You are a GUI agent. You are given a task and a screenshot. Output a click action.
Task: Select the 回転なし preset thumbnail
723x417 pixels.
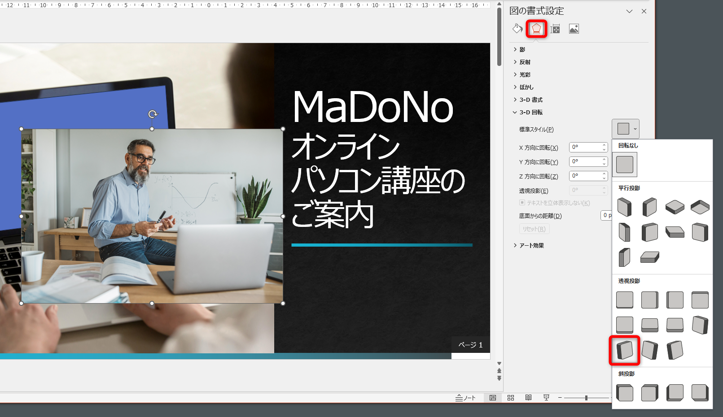(625, 165)
